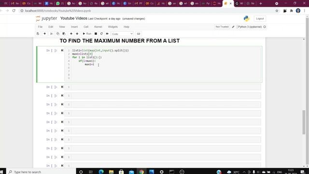The image size is (309, 174).
Task: Click the first empty cell below the code cell
Action: coord(163,87)
